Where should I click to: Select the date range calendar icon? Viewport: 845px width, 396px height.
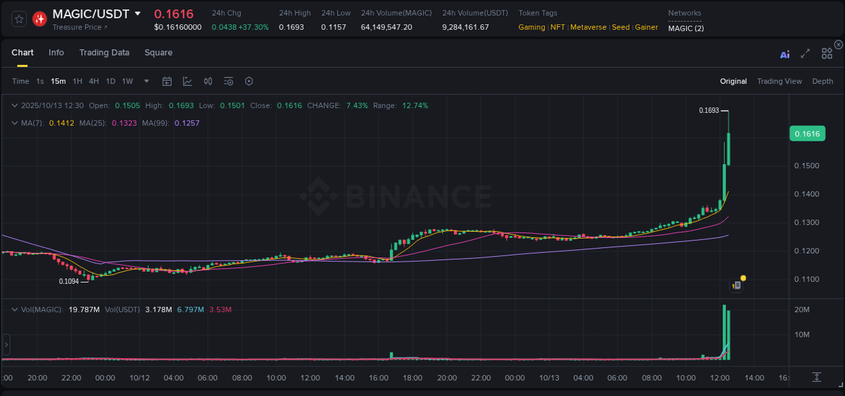167,80
